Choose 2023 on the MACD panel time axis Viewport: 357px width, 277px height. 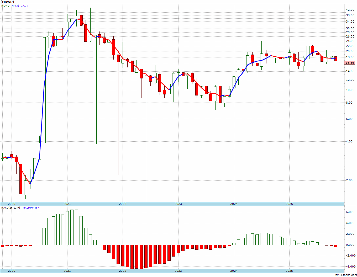coord(178,271)
